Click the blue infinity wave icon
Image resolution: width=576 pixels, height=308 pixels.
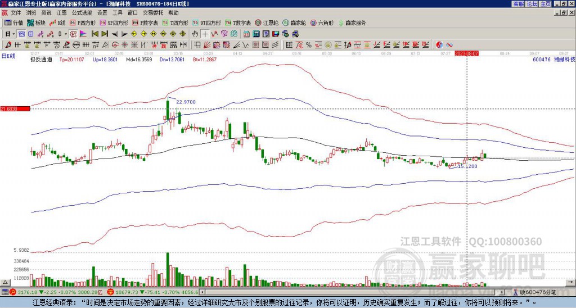(449, 45)
